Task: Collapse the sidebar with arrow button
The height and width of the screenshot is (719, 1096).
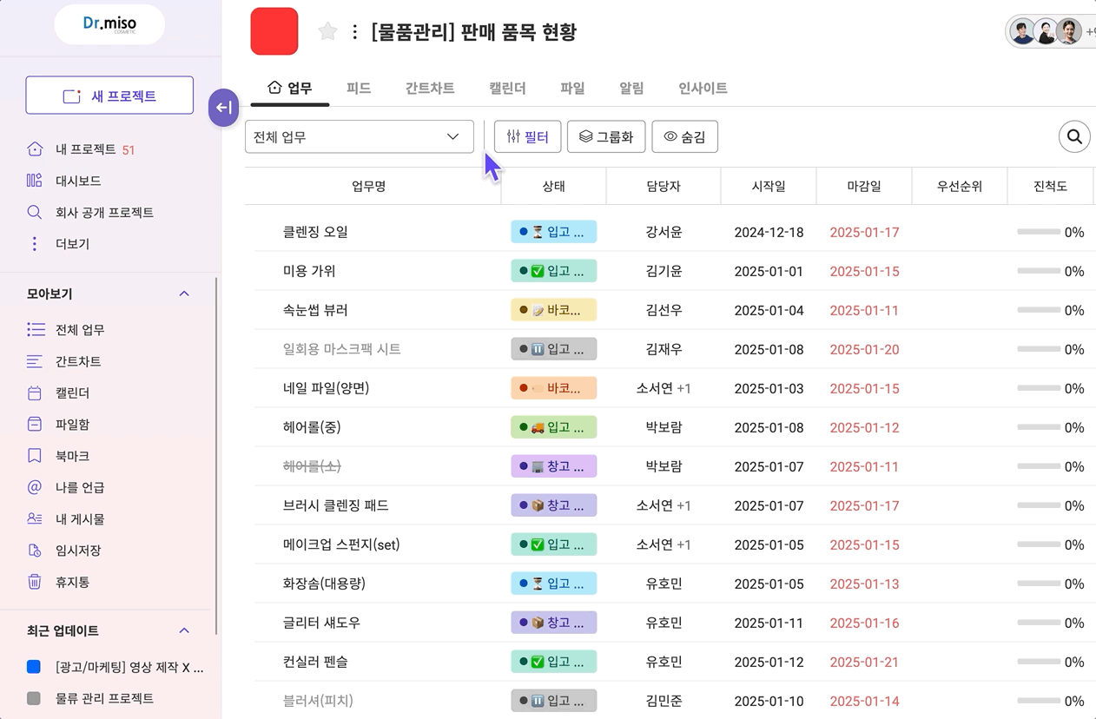Action: point(223,108)
